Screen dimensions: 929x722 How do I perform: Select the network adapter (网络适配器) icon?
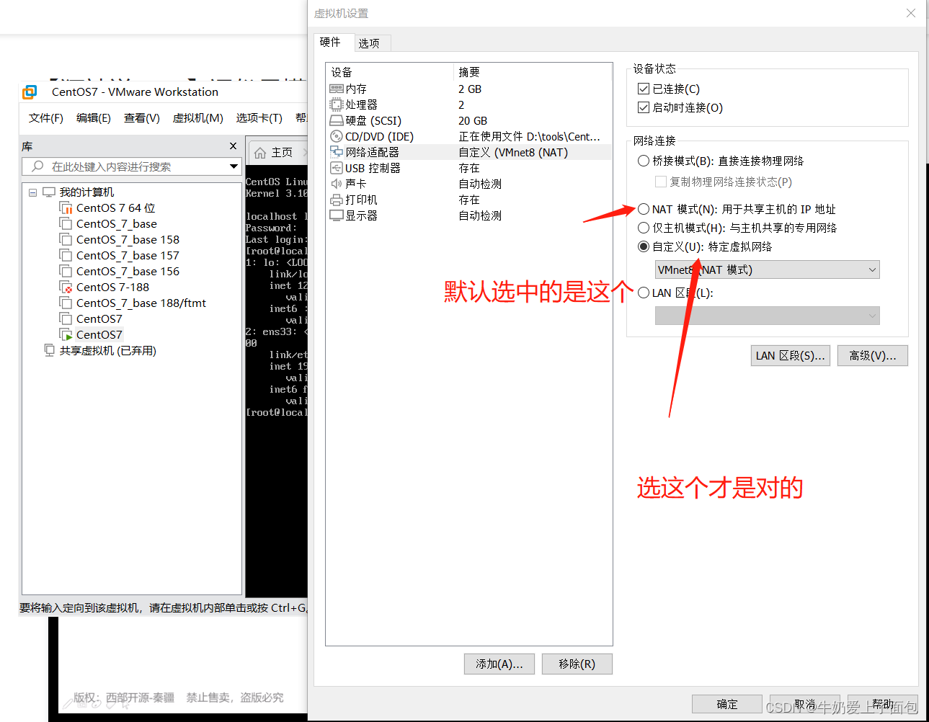(337, 152)
